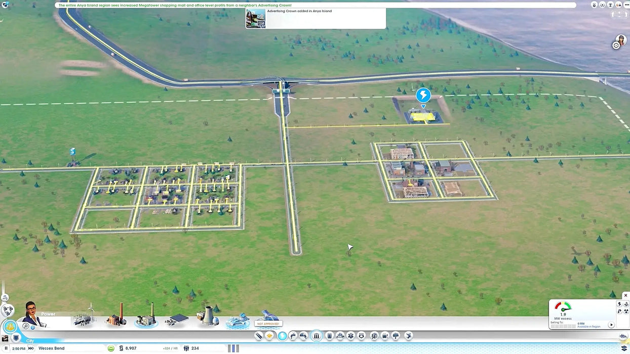Click the data map icon above layers icon
Image resolution: width=630 pixels, height=354 pixels.
tap(623, 337)
